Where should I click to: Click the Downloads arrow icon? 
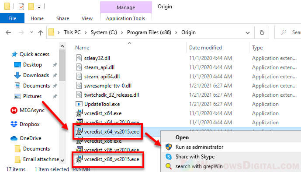coord(17,75)
